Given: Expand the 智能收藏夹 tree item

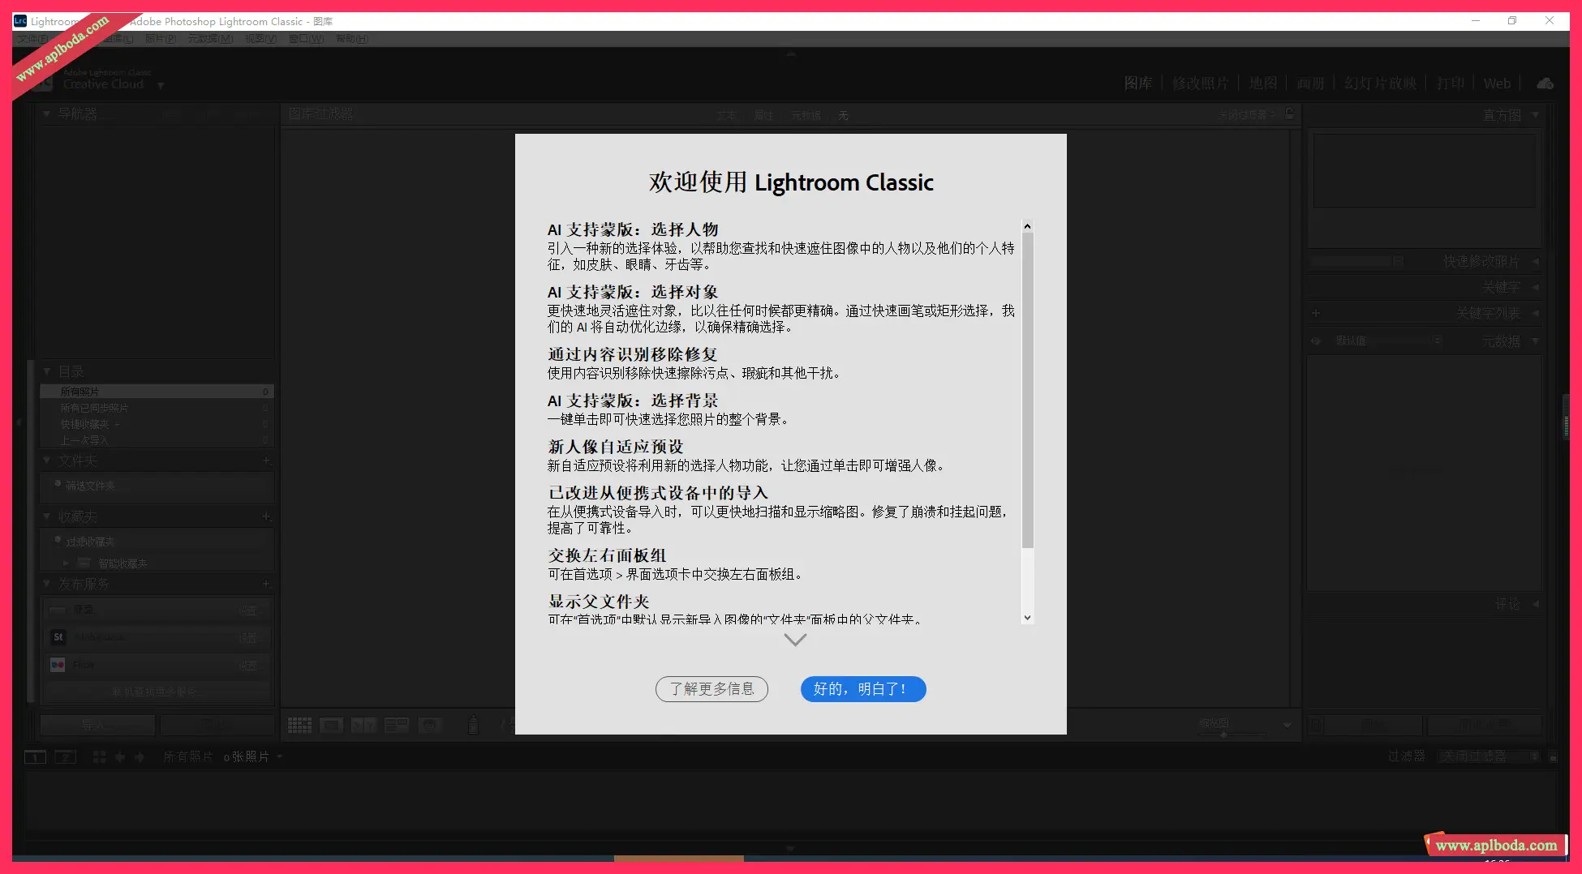Looking at the screenshot, I should click(x=67, y=563).
